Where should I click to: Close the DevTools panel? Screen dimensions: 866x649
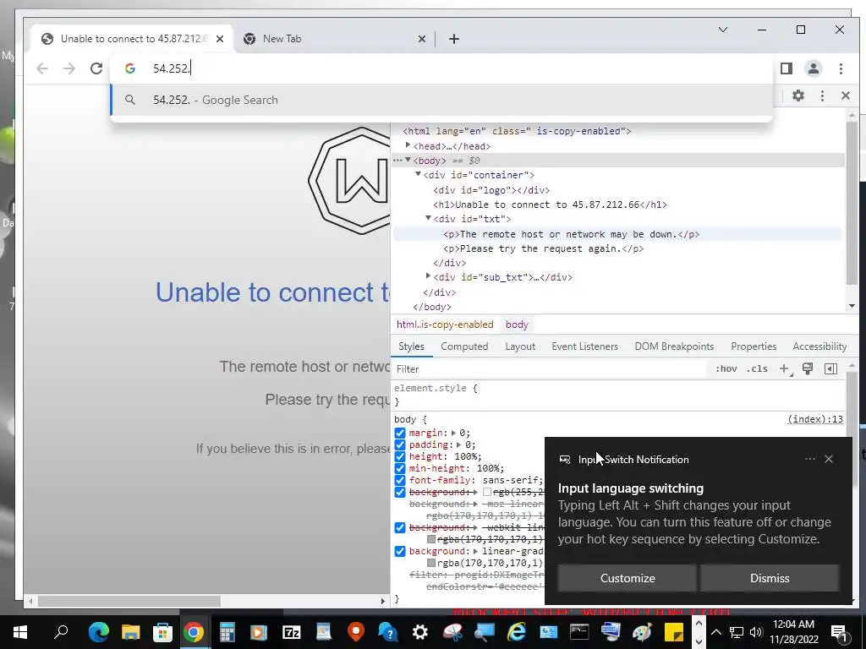[x=846, y=95]
